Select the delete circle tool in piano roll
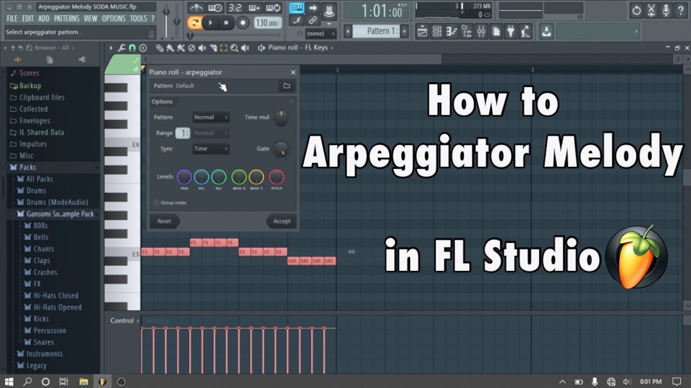The image size is (691, 388). pyautogui.click(x=191, y=48)
